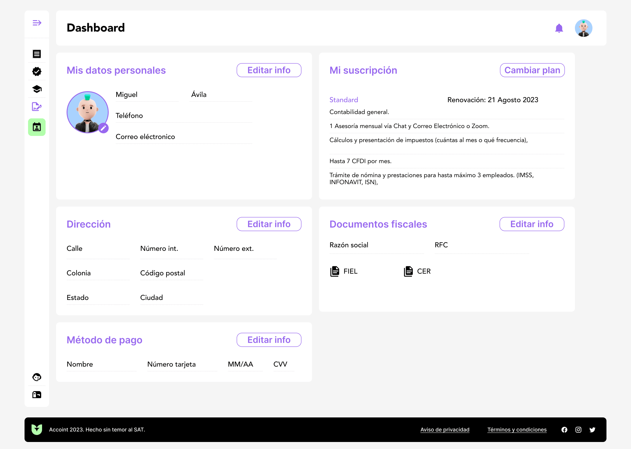Open the Términos y condiciones link

point(517,430)
